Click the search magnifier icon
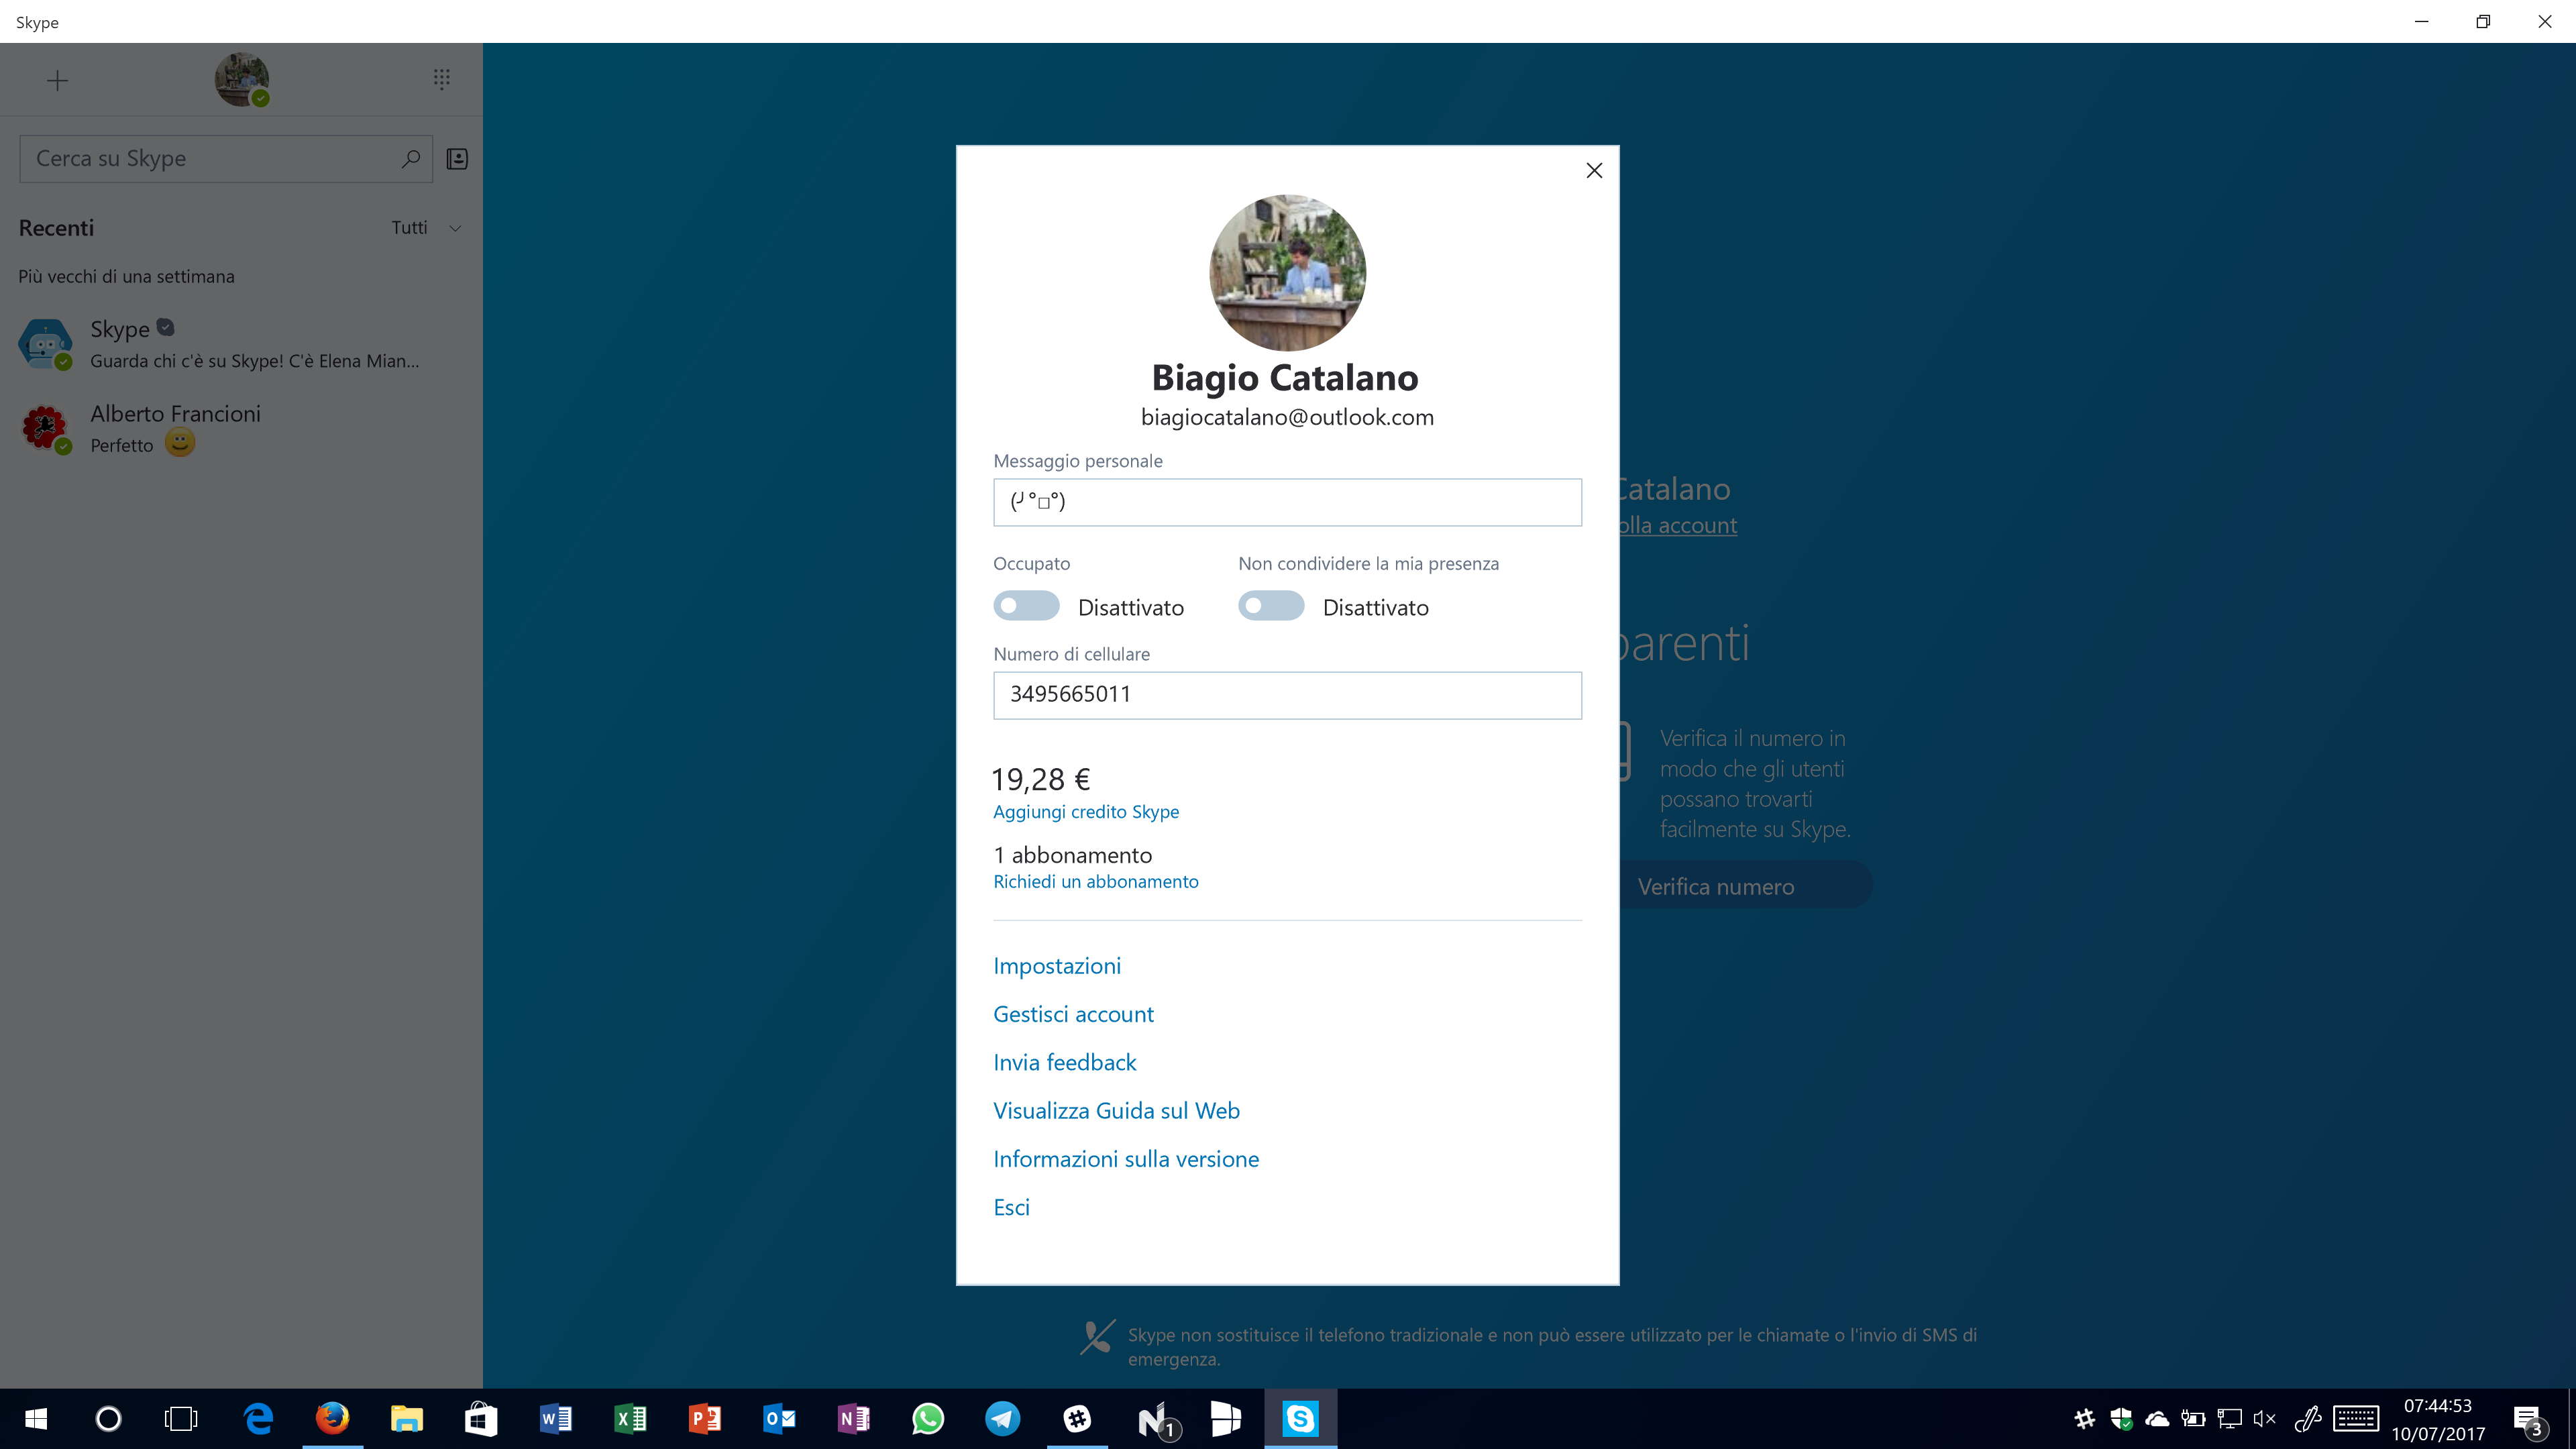The height and width of the screenshot is (1449, 2576). (410, 158)
